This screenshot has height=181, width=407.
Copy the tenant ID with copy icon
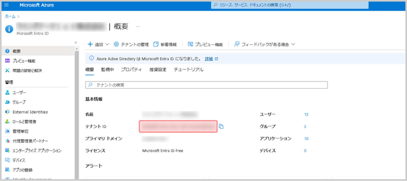pyautogui.click(x=221, y=126)
